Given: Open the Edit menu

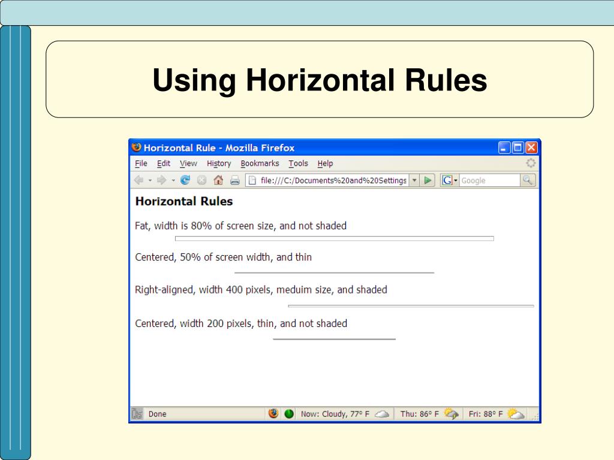Looking at the screenshot, I should [x=164, y=164].
